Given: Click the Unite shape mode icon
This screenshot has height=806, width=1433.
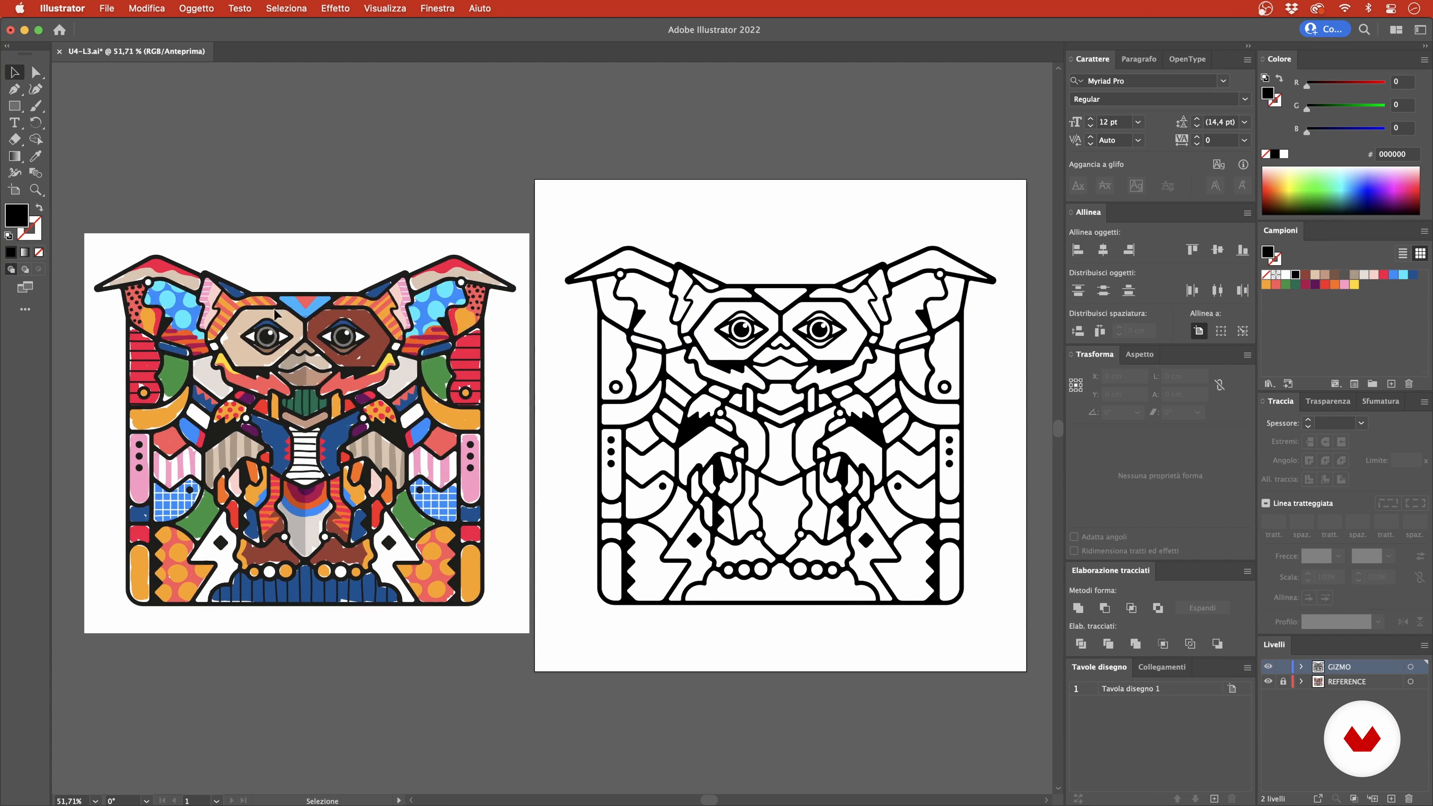Looking at the screenshot, I should [x=1078, y=608].
